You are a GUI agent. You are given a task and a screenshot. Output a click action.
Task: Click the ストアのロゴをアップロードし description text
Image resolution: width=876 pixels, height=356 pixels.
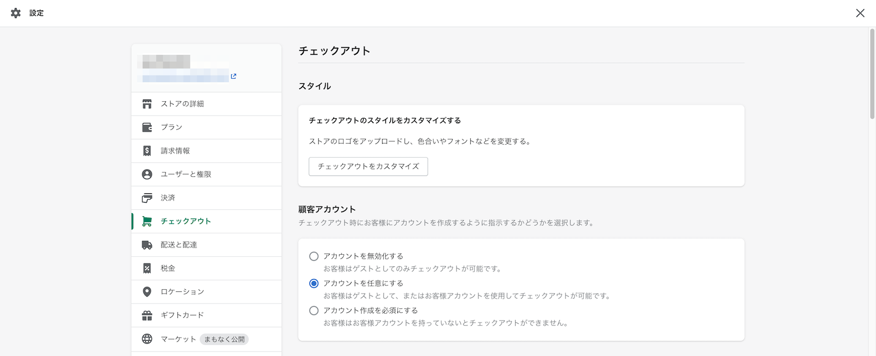click(x=420, y=141)
